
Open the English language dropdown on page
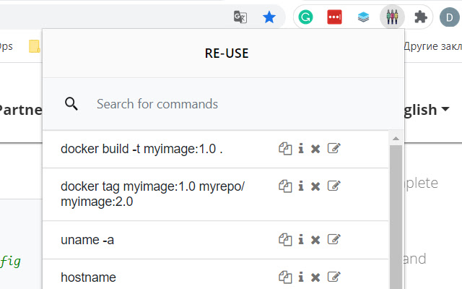point(427,110)
